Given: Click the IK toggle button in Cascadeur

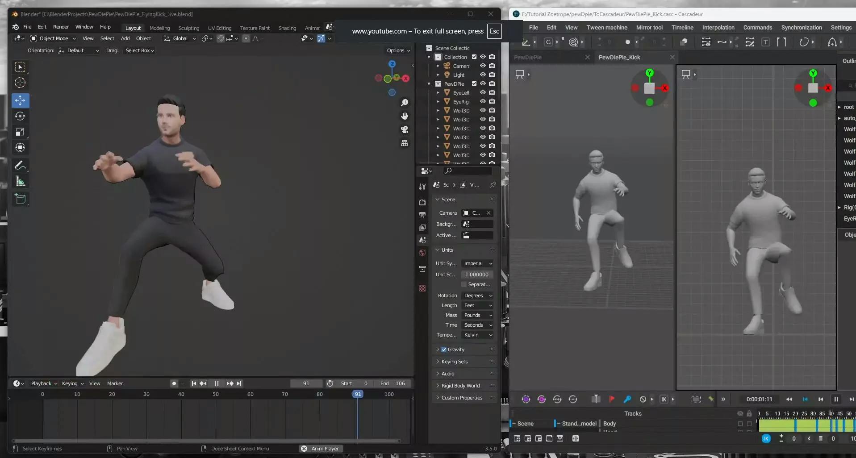Looking at the screenshot, I should [664, 399].
